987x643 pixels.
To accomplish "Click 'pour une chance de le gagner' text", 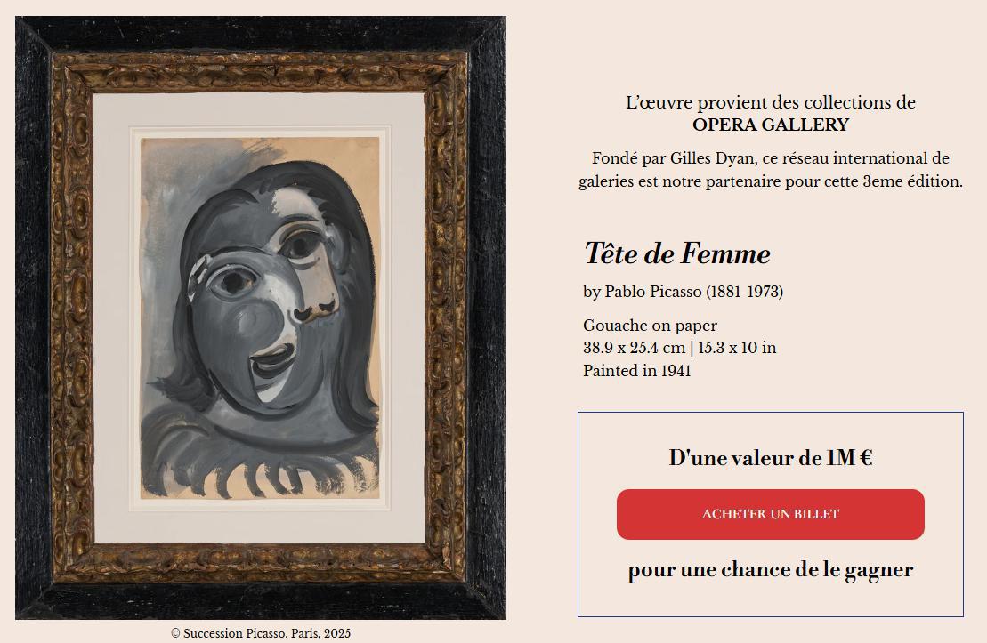I will pos(770,570).
